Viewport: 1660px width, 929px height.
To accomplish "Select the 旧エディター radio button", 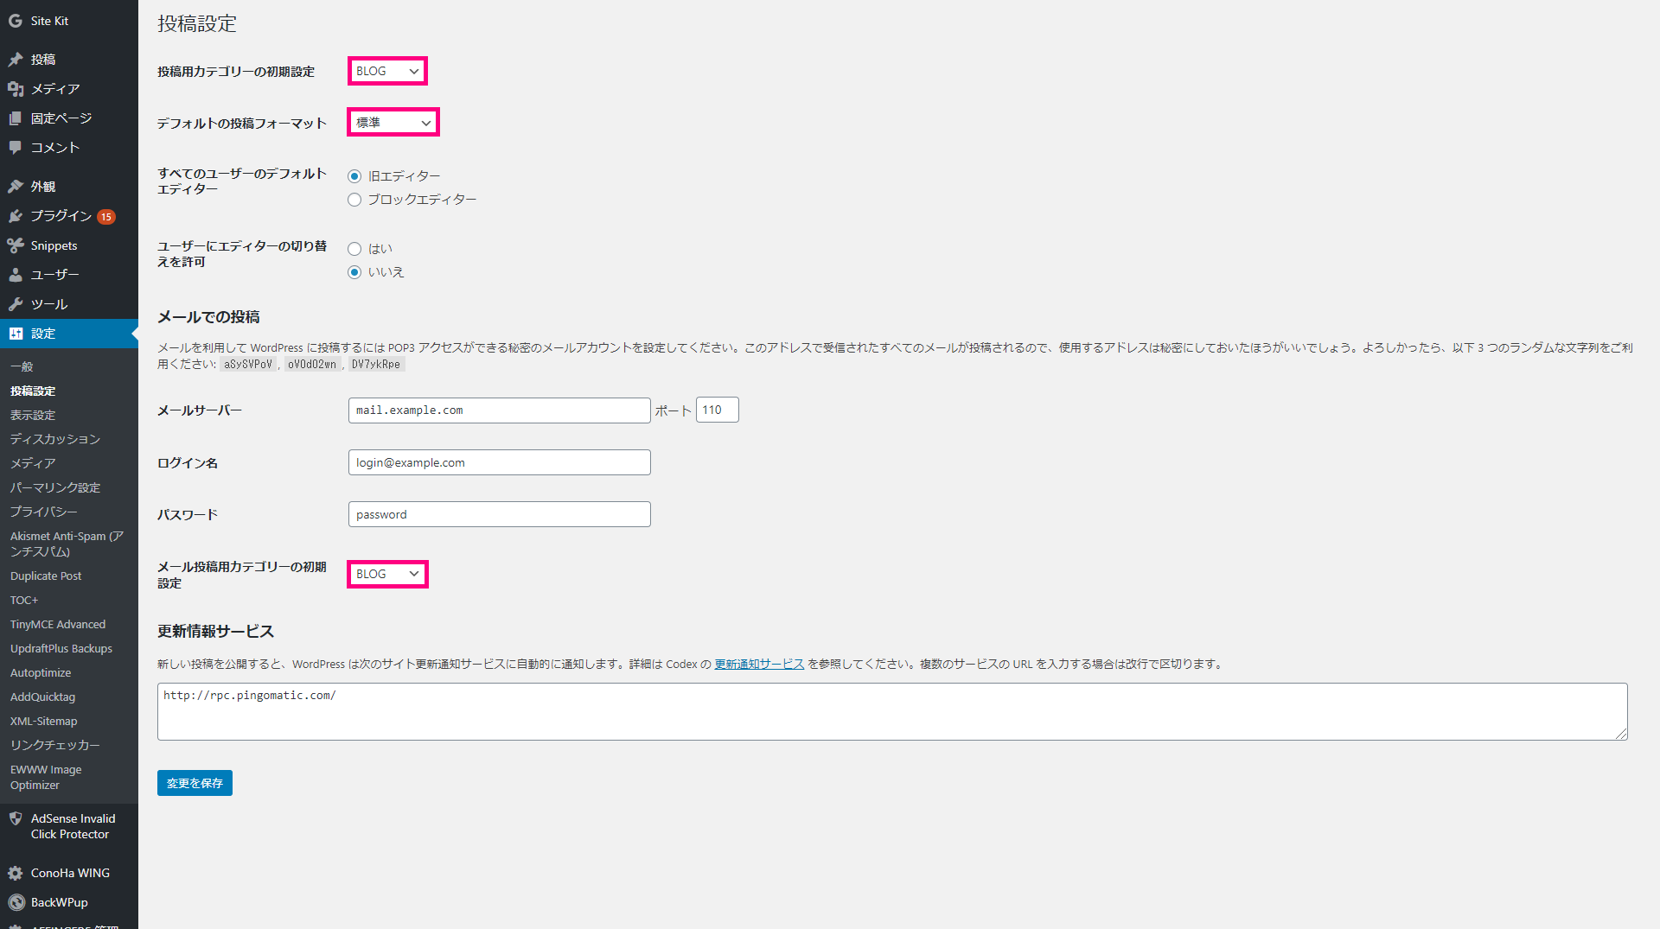I will coord(354,176).
